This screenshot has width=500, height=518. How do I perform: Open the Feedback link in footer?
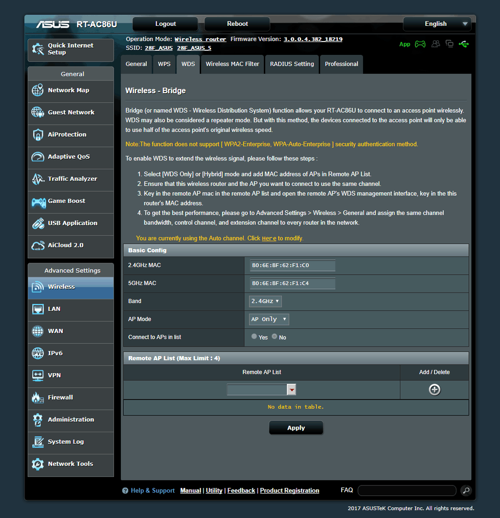[x=241, y=491]
